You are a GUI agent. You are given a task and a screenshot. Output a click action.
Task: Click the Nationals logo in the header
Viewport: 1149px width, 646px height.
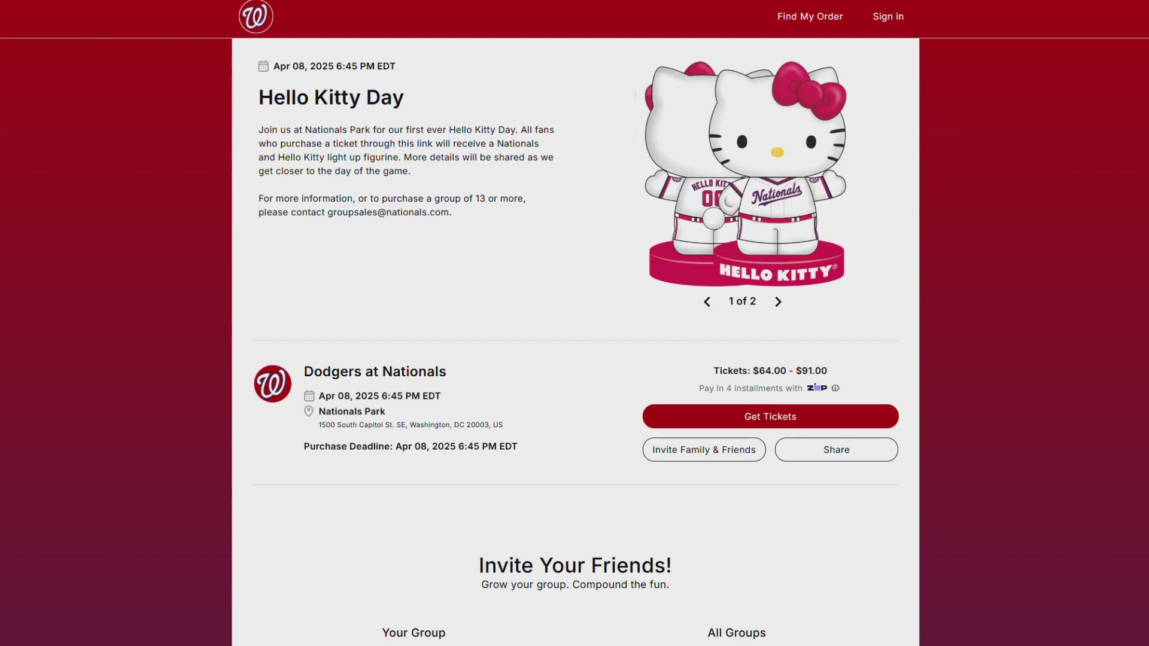click(x=256, y=16)
